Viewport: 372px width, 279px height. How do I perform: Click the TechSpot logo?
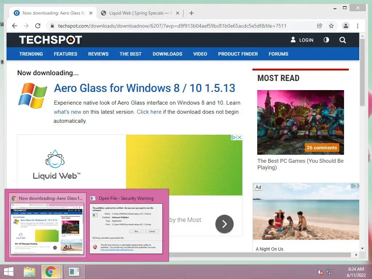[50, 40]
